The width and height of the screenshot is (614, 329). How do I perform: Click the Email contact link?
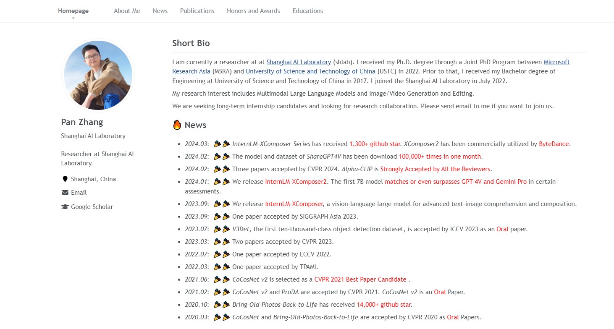(79, 193)
